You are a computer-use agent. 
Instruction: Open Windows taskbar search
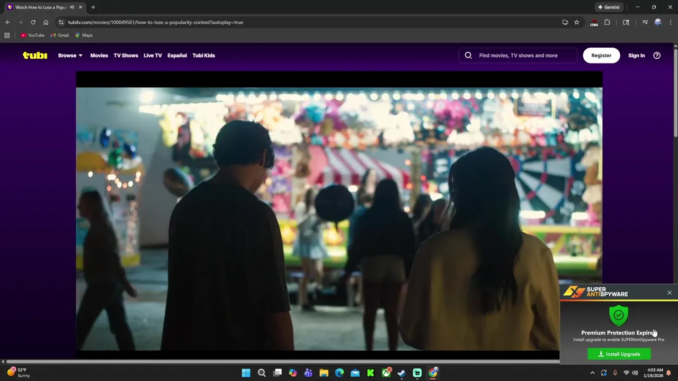click(x=262, y=373)
